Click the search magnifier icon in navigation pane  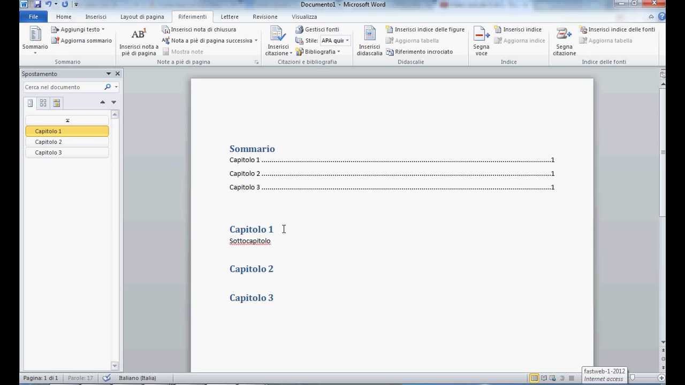(108, 87)
